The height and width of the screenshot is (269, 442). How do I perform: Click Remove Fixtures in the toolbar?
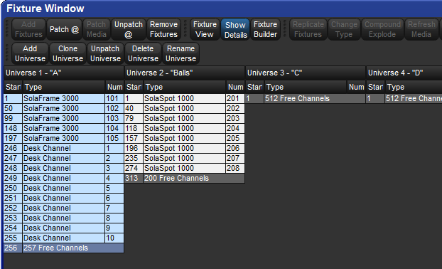click(163, 29)
